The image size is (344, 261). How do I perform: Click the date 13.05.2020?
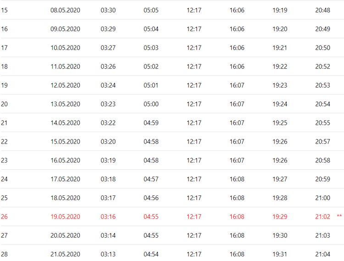65,104
